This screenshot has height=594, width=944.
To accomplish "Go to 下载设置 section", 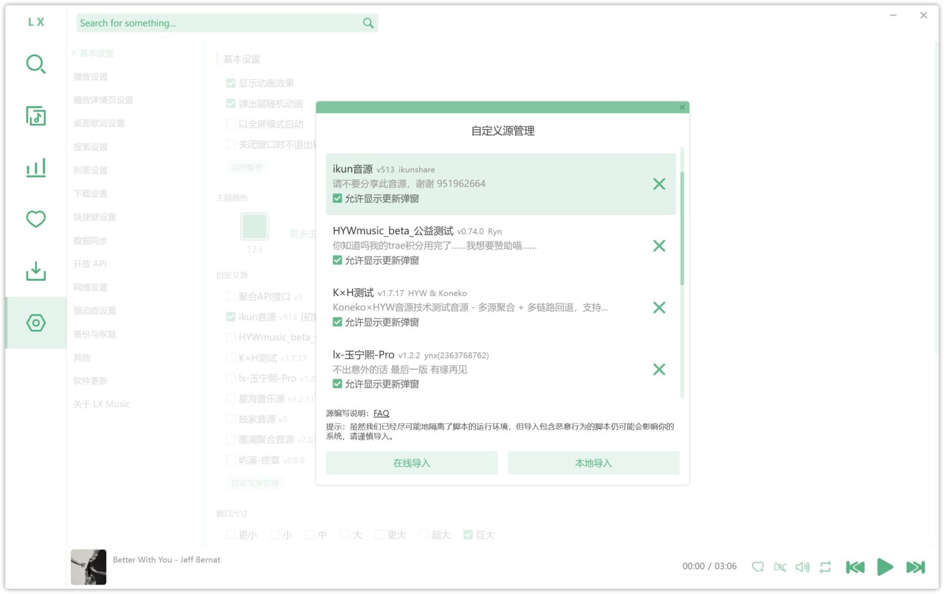I will (90, 193).
